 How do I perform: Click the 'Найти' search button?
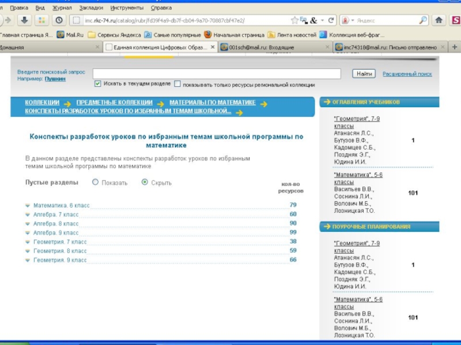click(364, 74)
